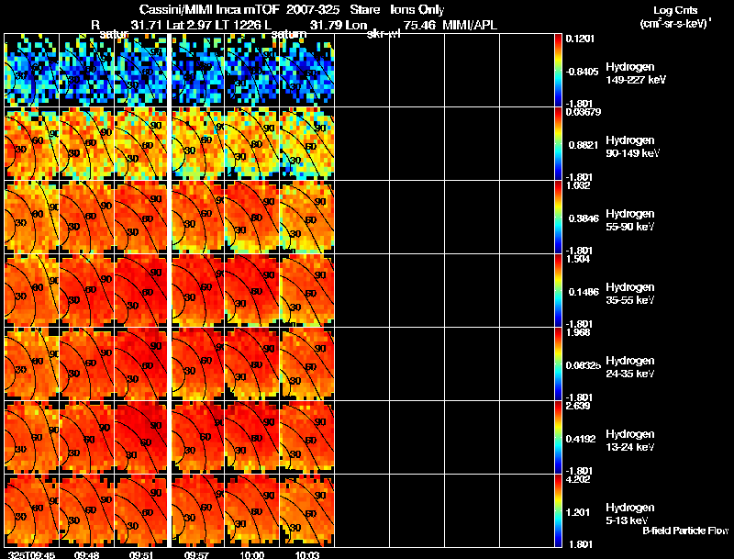Click the 'Hydrogen 24-35 keV' label
The height and width of the screenshot is (559, 734).
(x=630, y=367)
